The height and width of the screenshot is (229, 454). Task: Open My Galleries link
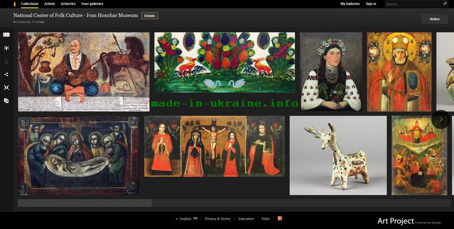[x=350, y=4]
